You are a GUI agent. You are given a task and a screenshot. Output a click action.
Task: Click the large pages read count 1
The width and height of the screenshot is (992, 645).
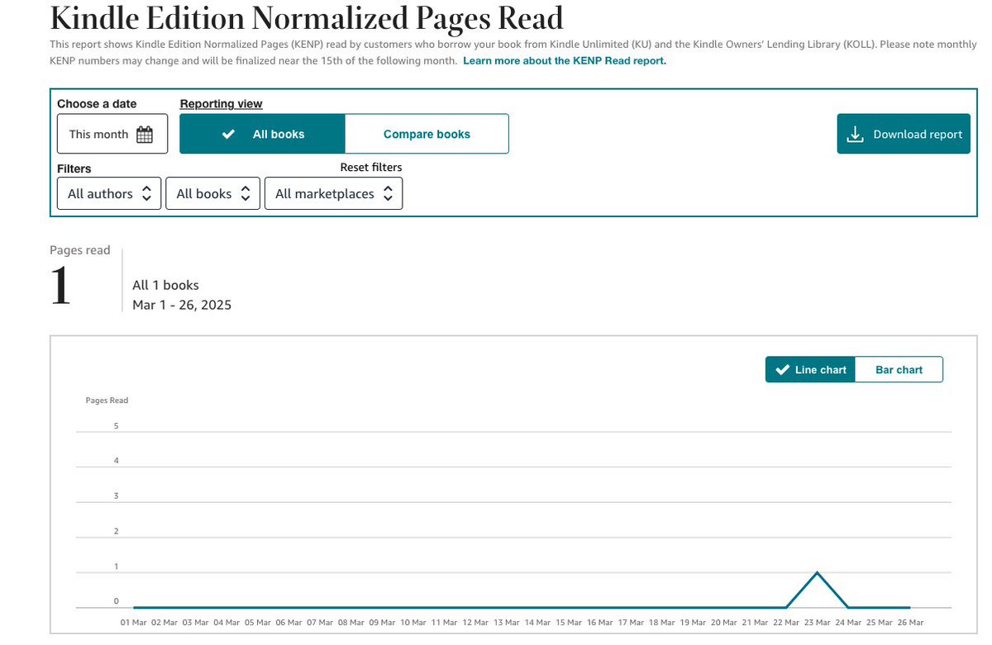[x=60, y=287]
